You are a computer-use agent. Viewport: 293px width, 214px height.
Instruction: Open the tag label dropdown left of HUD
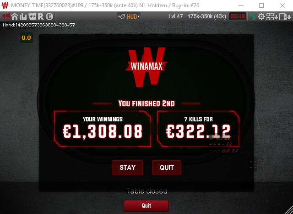(121, 17)
